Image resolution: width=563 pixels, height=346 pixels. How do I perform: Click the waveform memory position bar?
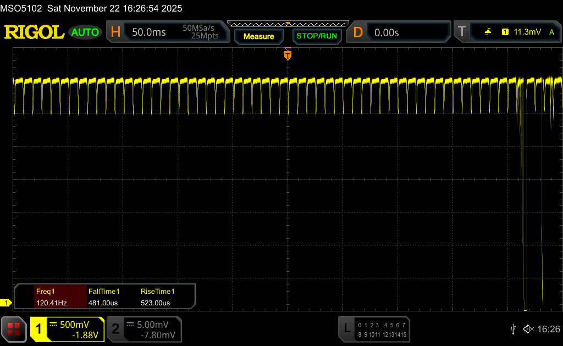288,24
